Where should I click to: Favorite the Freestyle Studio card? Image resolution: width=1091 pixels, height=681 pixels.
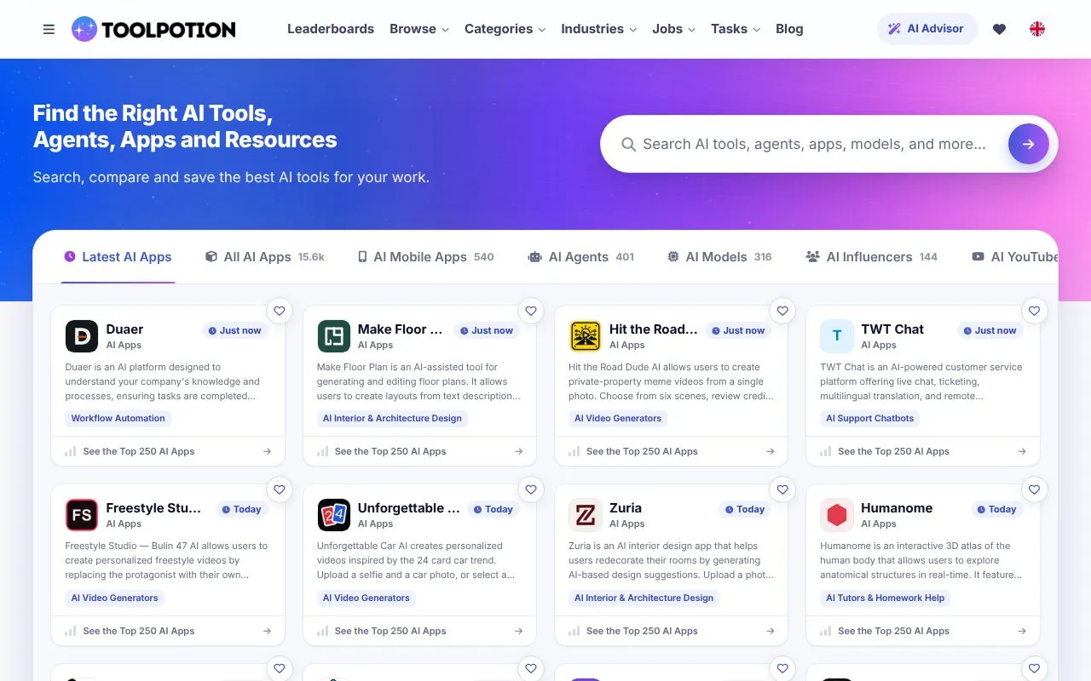click(x=280, y=489)
